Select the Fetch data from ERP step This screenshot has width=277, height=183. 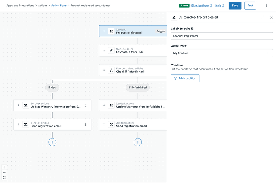tap(133, 51)
